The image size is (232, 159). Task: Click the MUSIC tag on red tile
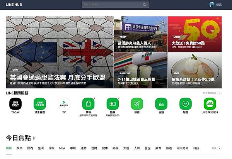[177, 37]
